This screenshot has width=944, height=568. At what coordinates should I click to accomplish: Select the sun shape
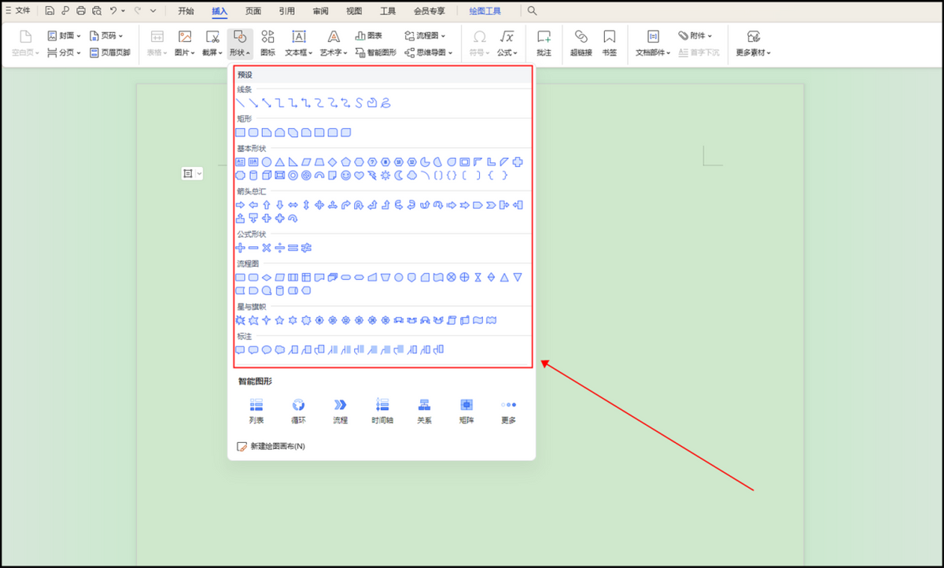pyautogui.click(x=385, y=175)
